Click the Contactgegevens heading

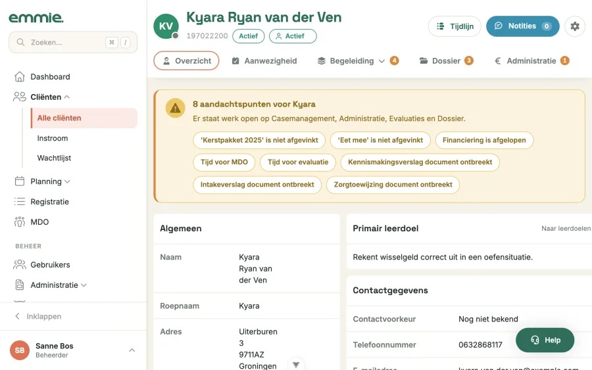click(x=390, y=290)
